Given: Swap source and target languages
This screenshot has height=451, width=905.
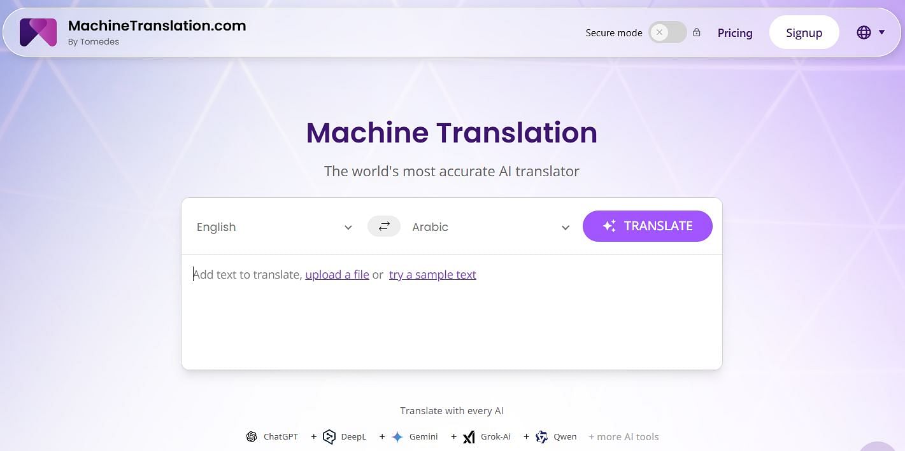Looking at the screenshot, I should click(384, 226).
